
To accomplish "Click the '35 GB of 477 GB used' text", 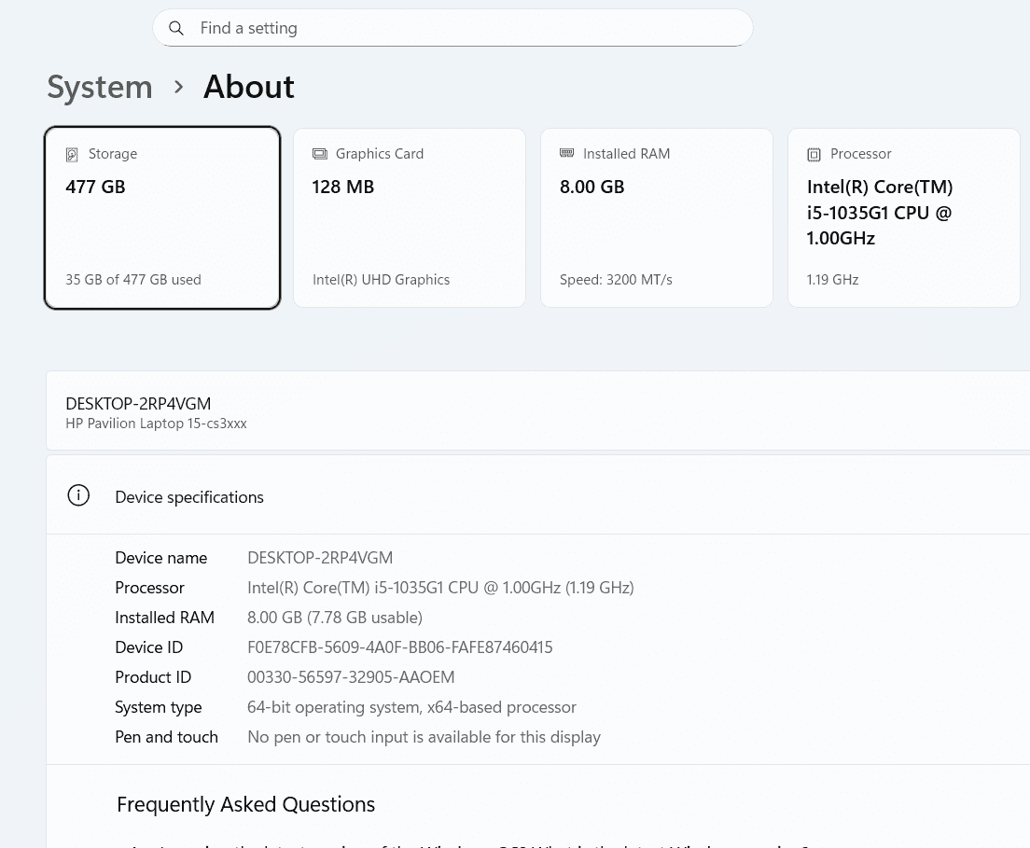I will (x=133, y=280).
